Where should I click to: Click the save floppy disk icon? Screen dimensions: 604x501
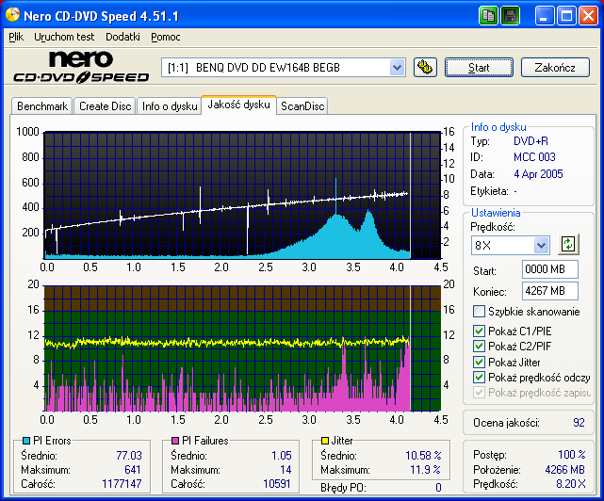click(x=511, y=16)
